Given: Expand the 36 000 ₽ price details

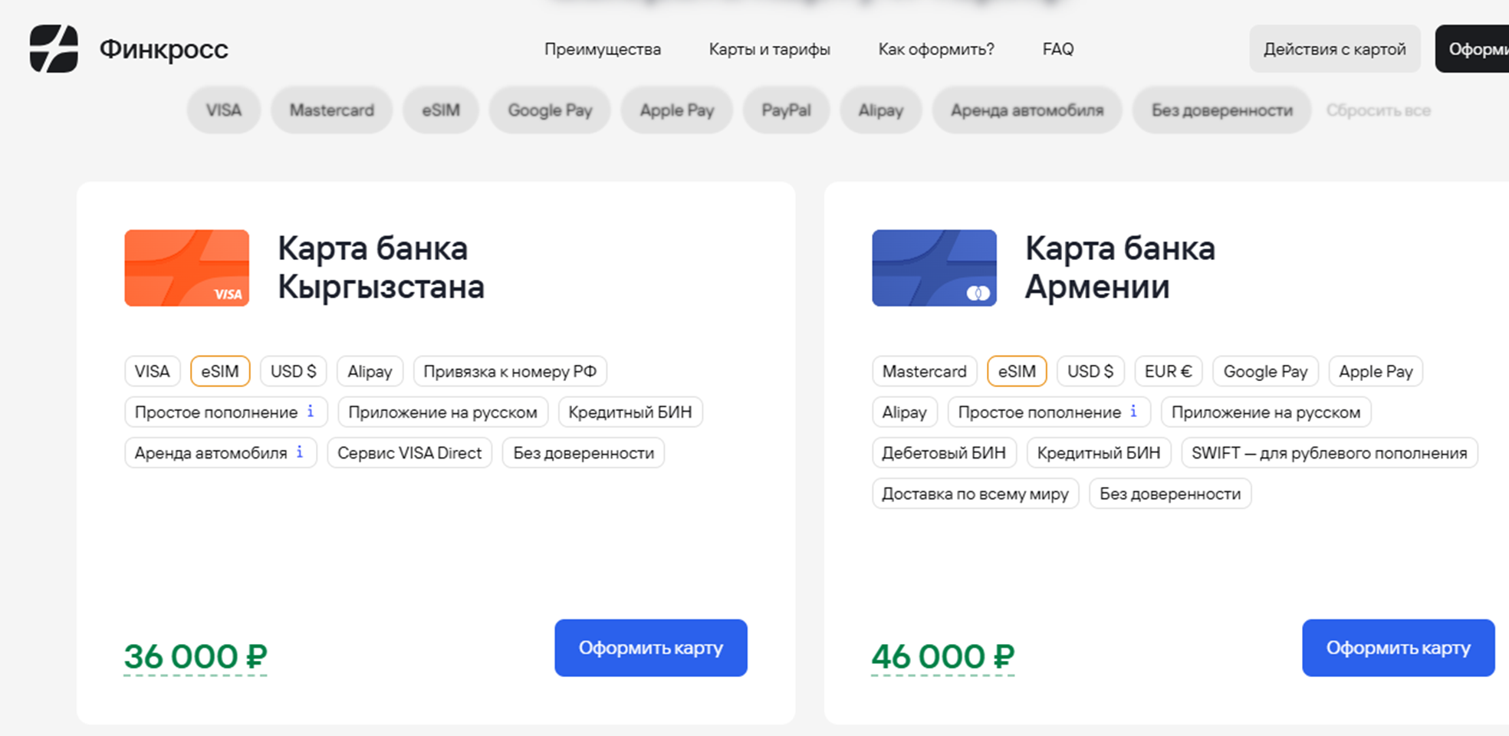Looking at the screenshot, I should pos(196,657).
